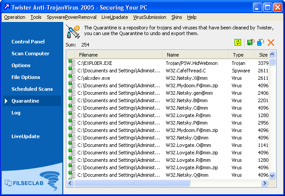The image size is (285, 196).
Task: Select the W32.CafeThread.C spyware row
Action: point(186,71)
